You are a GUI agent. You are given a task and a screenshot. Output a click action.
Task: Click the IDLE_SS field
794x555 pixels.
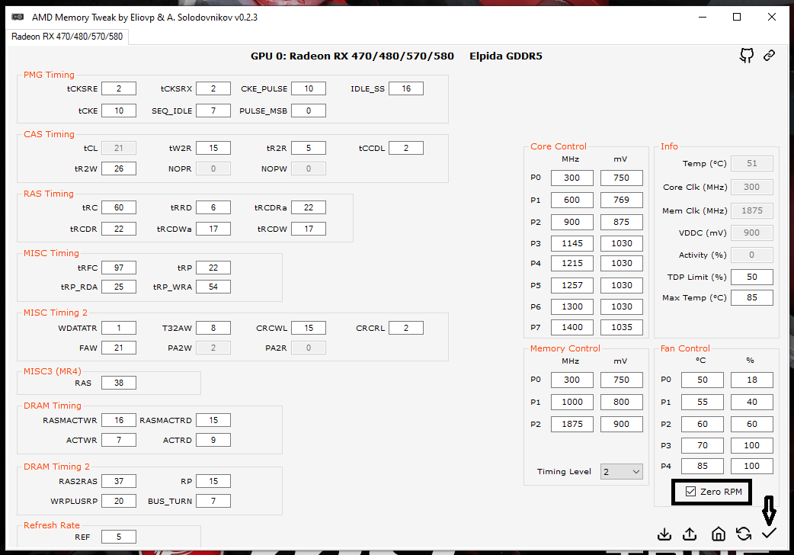pos(406,88)
